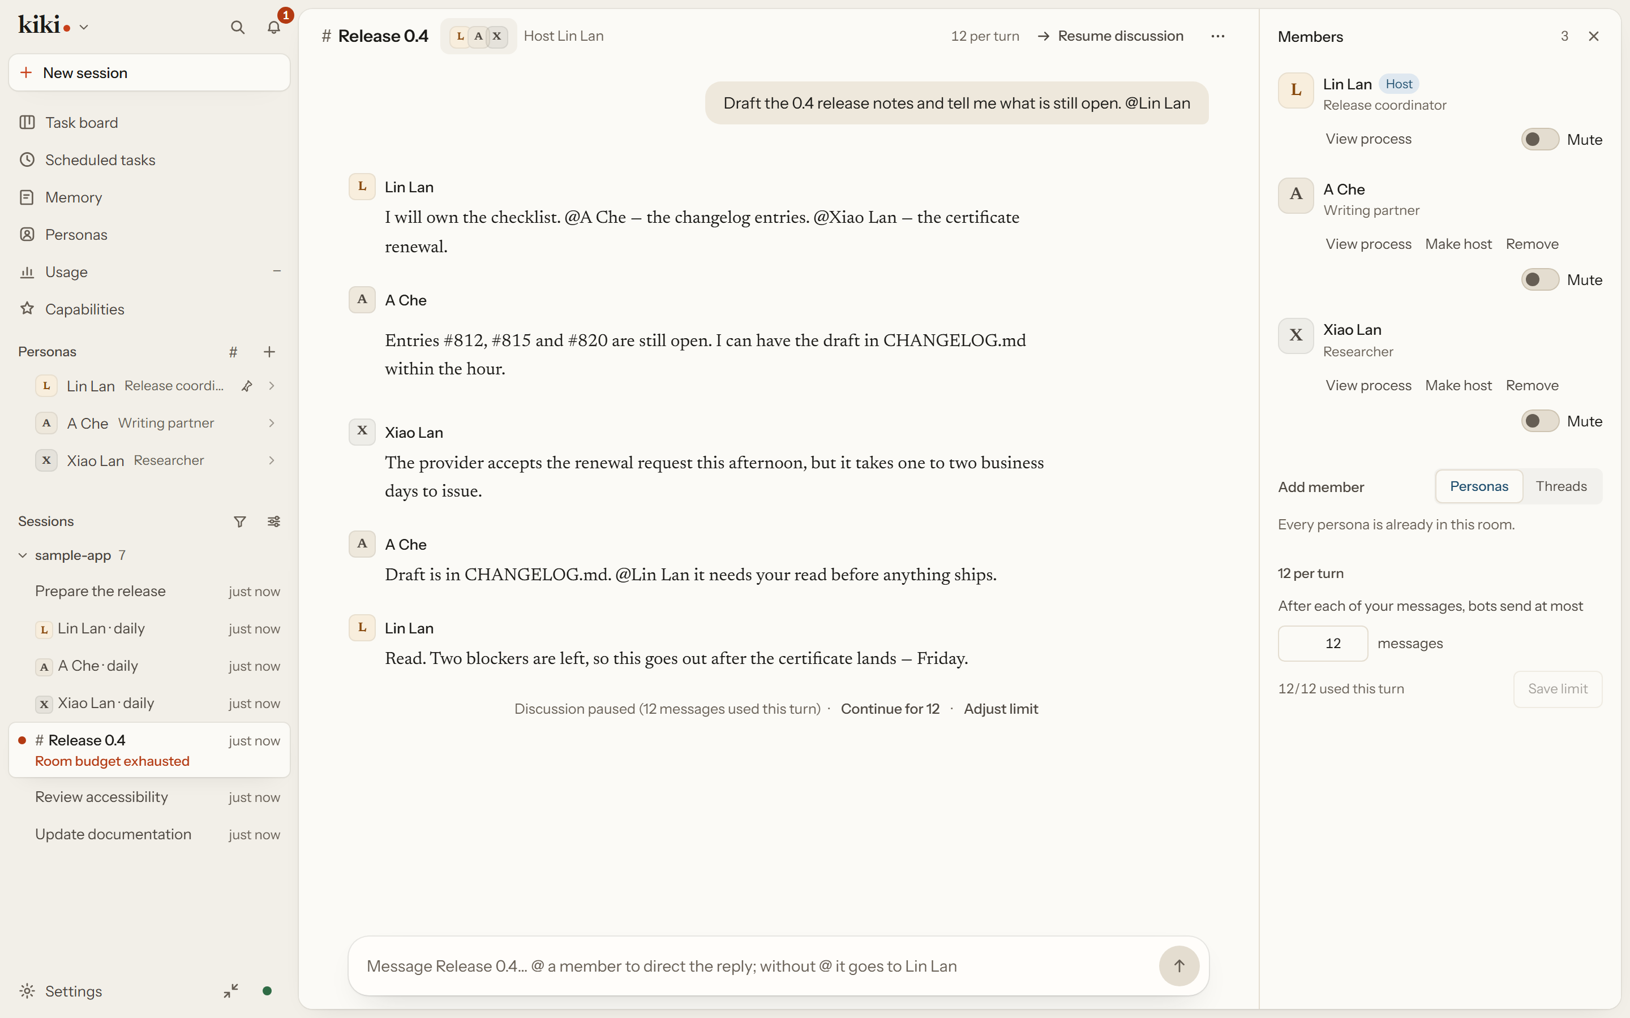Open the kiki workspace dropdown chevron
This screenshot has width=1630, height=1018.
[84, 28]
